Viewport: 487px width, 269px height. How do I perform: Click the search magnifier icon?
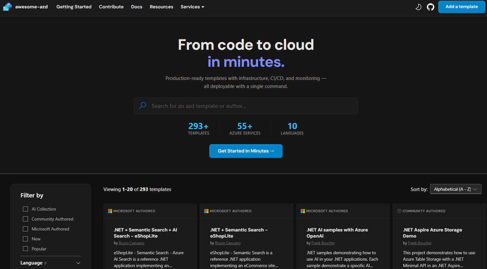(142, 106)
